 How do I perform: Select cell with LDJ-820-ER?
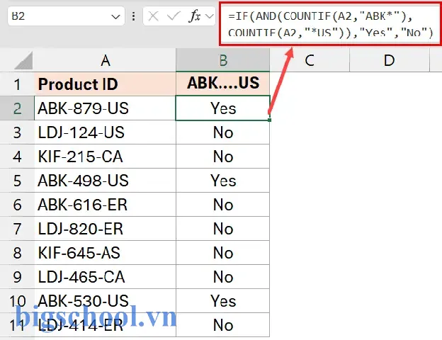coord(105,229)
